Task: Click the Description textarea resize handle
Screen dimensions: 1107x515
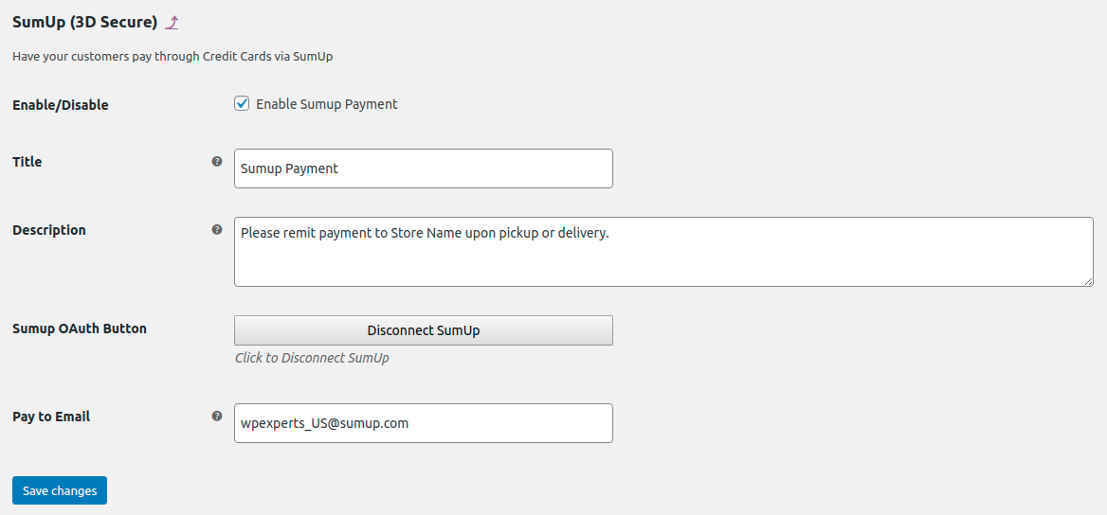Action: tap(1088, 281)
